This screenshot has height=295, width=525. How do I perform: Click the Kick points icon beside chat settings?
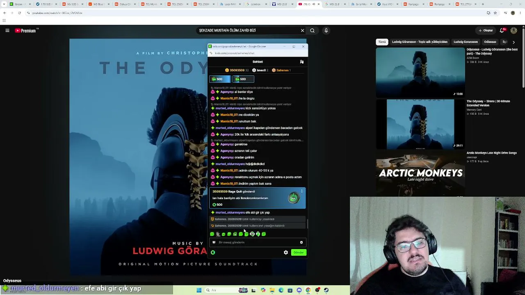point(213,252)
